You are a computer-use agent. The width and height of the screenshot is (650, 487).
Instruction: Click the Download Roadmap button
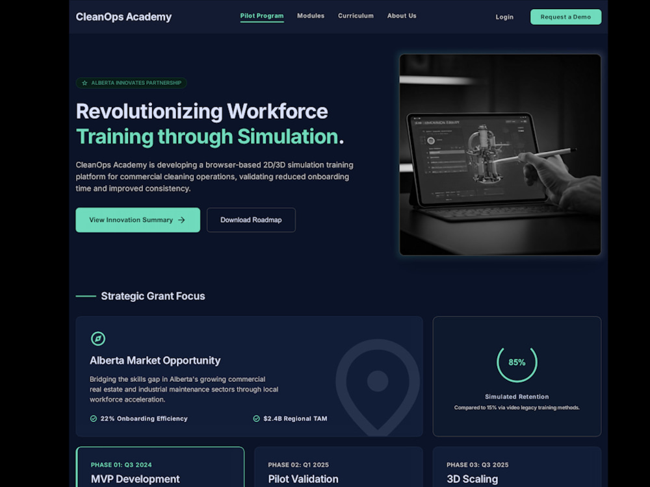(251, 220)
